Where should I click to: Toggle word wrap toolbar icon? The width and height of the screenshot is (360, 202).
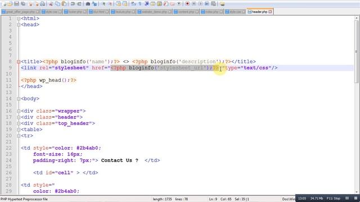tap(133, 4)
